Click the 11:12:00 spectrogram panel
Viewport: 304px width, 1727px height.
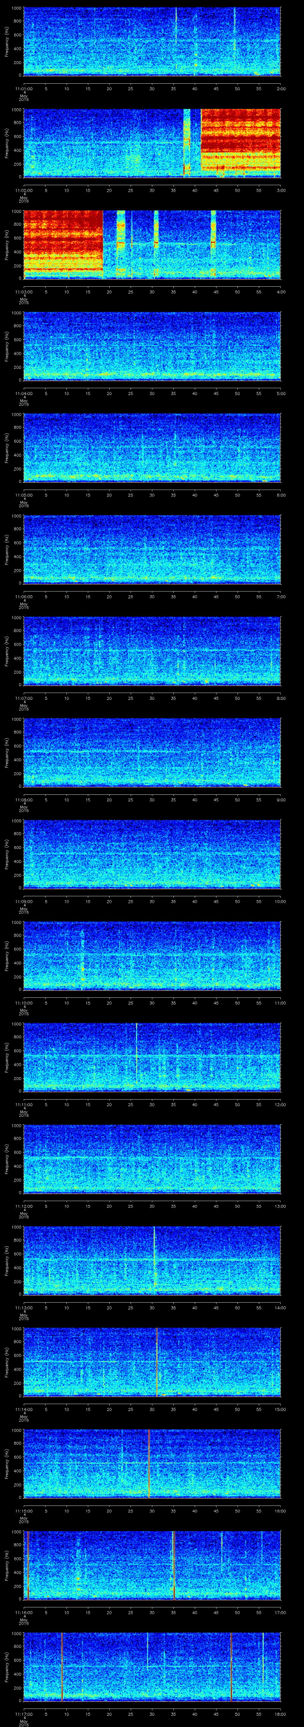click(x=152, y=1158)
